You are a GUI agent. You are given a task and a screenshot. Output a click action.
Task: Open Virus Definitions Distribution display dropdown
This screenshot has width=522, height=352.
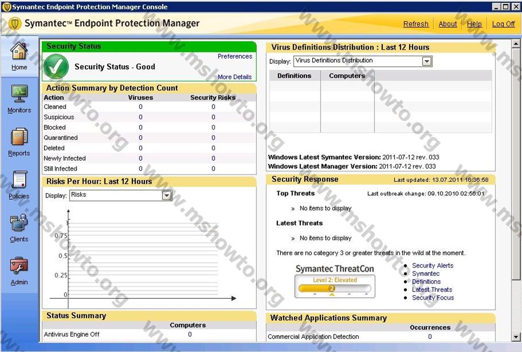point(427,61)
